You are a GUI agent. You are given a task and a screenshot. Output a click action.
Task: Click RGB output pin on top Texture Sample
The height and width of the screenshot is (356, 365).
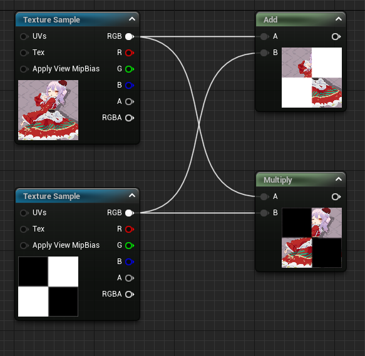tap(130, 36)
